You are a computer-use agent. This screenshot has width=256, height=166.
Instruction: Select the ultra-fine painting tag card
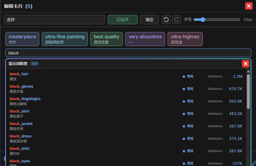pos(65,39)
